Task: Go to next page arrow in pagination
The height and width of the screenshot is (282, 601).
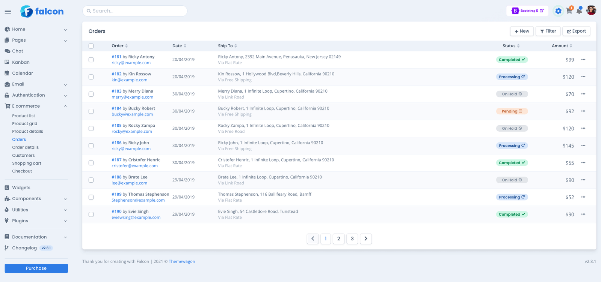Action: pos(365,238)
